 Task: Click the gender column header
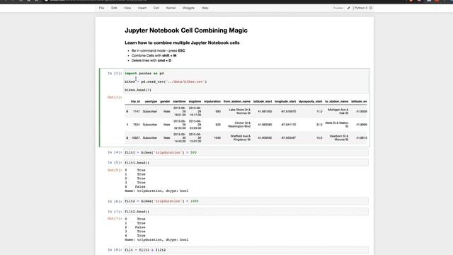click(x=165, y=101)
